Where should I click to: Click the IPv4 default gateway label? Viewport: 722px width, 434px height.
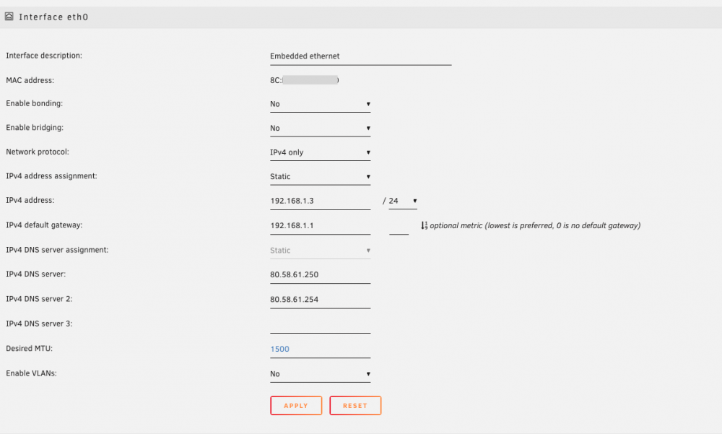(x=44, y=225)
